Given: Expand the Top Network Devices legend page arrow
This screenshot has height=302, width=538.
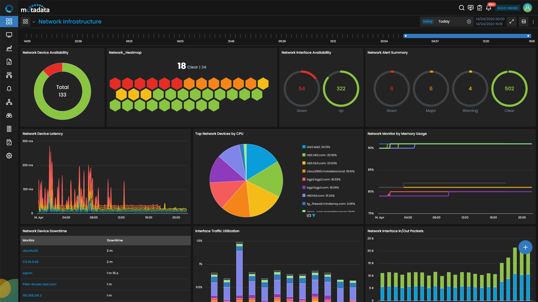Looking at the screenshot, I should coord(314,216).
